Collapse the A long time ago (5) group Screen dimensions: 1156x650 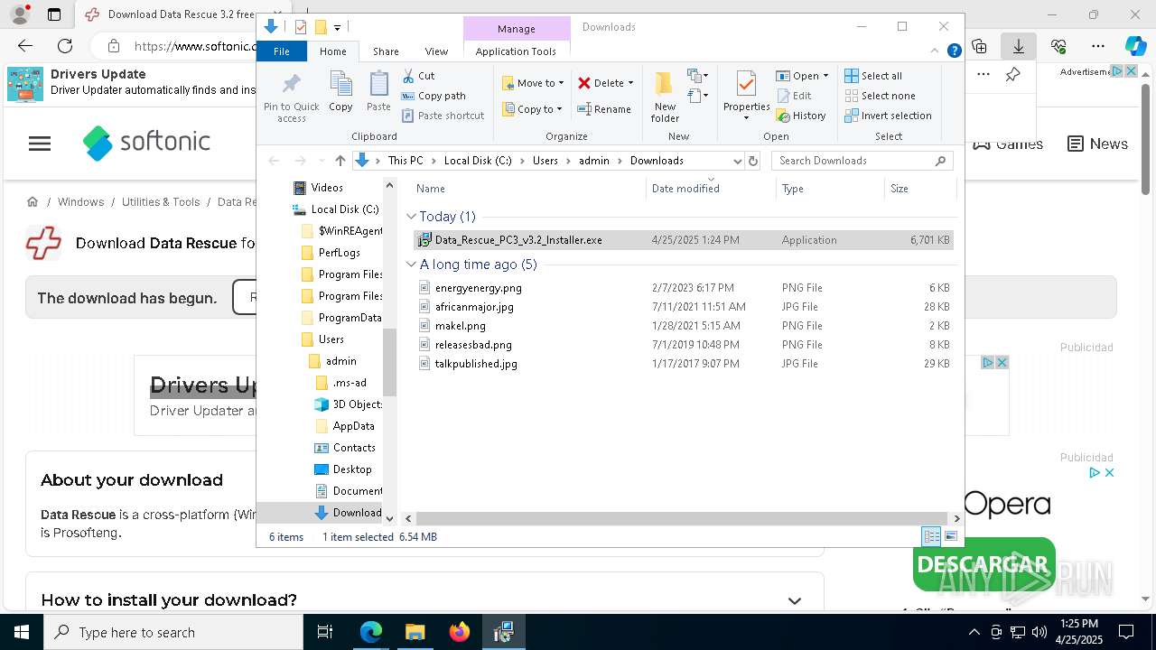click(411, 265)
